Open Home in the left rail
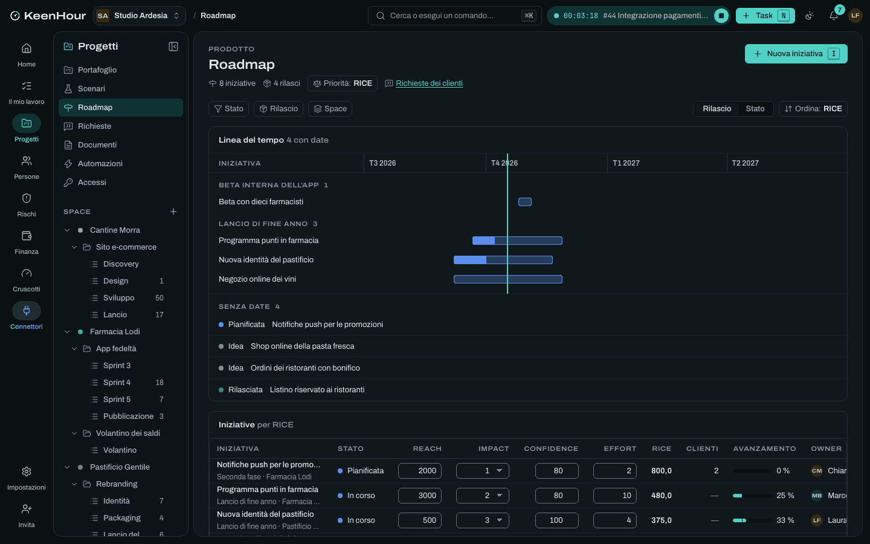This screenshot has height=544, width=870. (27, 55)
